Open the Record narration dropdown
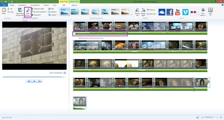The width and height of the screenshot is (224, 120). pyautogui.click(x=47, y=12)
